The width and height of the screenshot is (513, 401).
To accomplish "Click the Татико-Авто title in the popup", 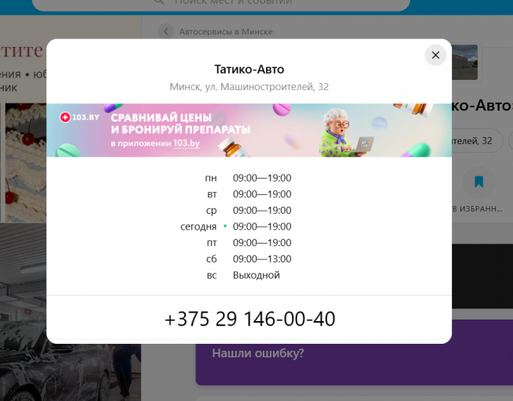I will 249,69.
